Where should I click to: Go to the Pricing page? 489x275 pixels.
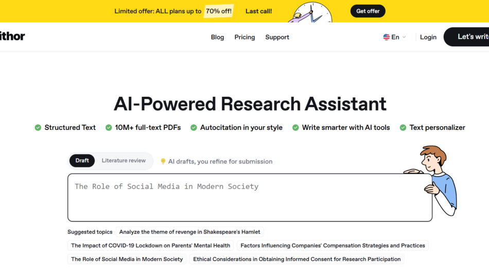(x=244, y=37)
